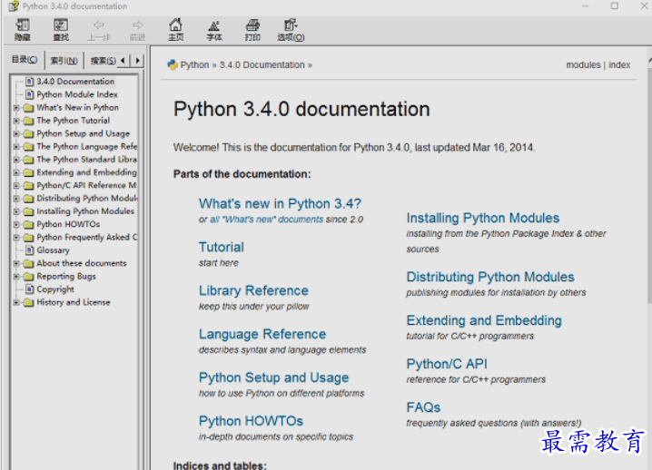Viewport: 652px width, 470px height.
Task: Expand the What's New in Python node
Action: pyautogui.click(x=16, y=108)
